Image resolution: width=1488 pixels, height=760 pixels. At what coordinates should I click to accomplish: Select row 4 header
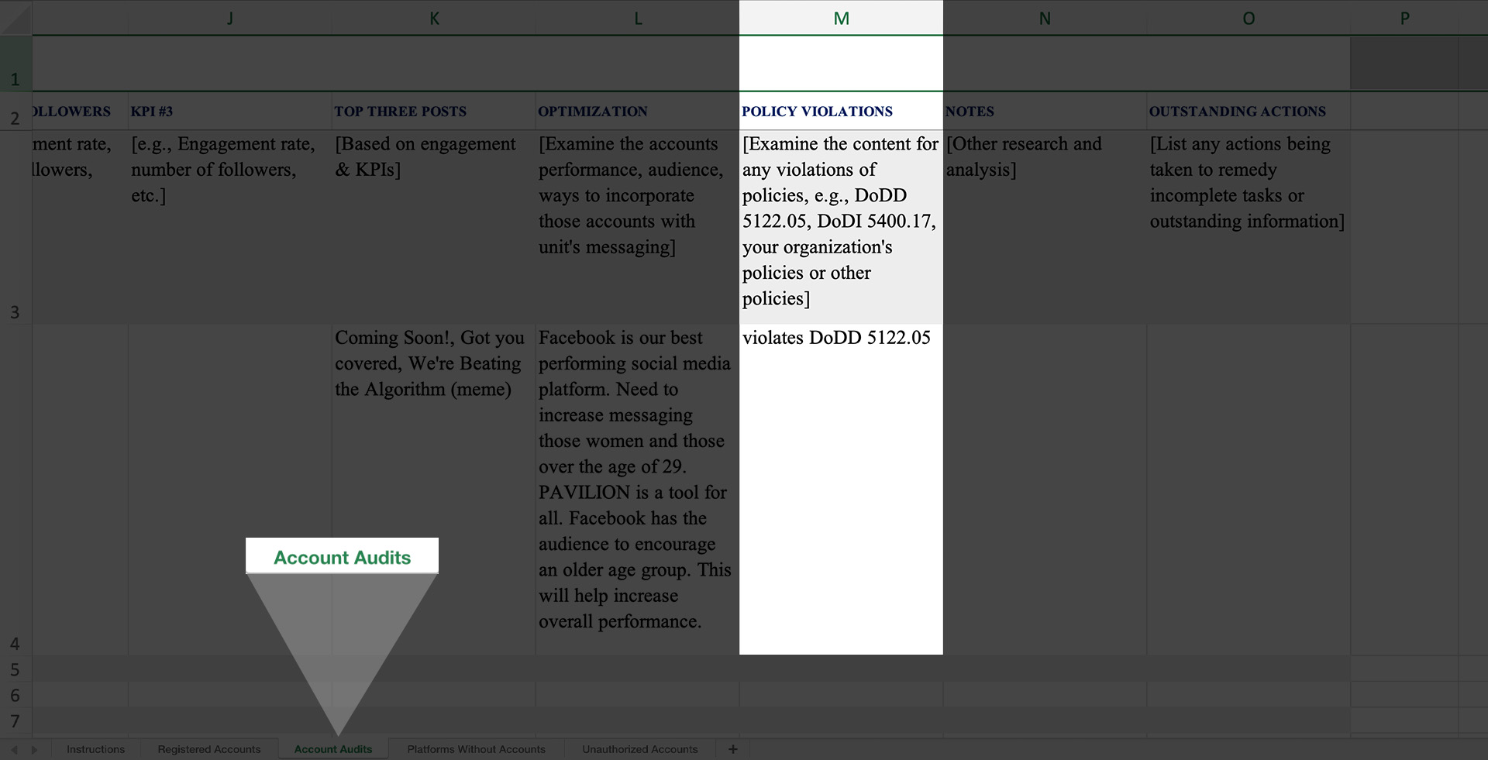click(15, 490)
